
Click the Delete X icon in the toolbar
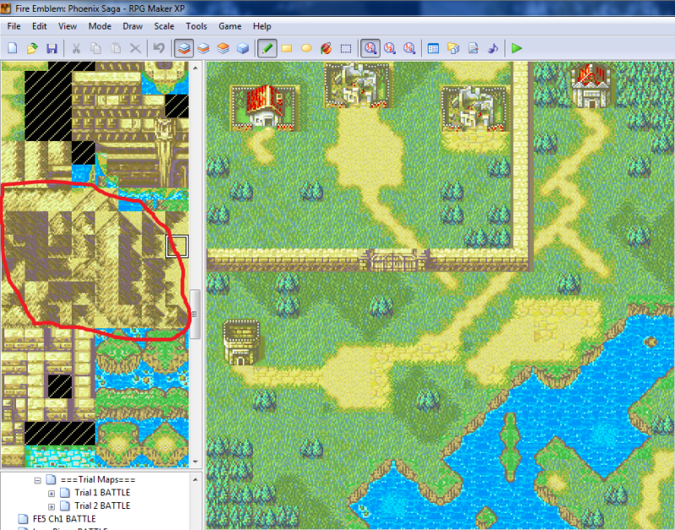(135, 48)
